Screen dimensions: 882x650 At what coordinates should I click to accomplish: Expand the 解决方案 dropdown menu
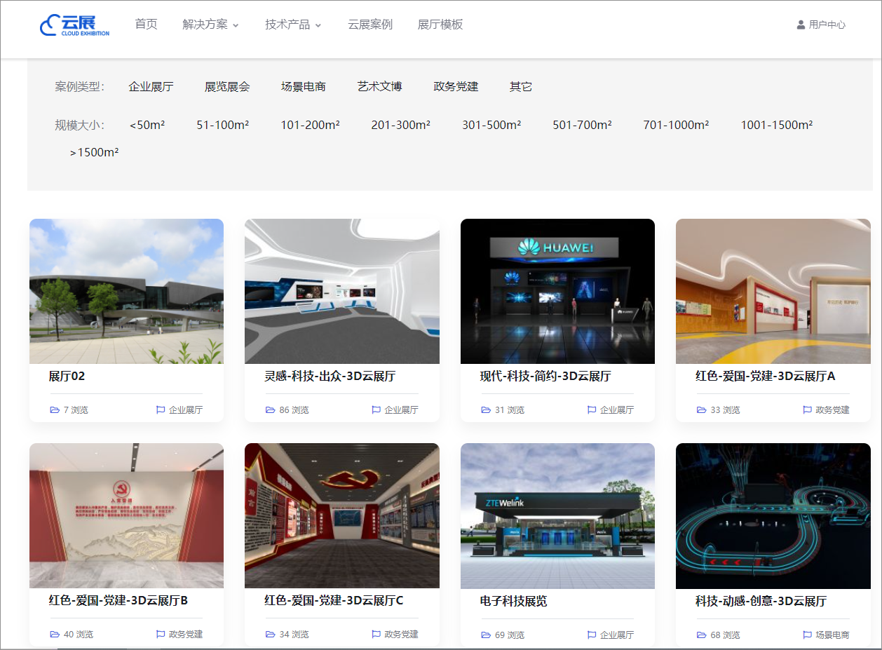210,25
